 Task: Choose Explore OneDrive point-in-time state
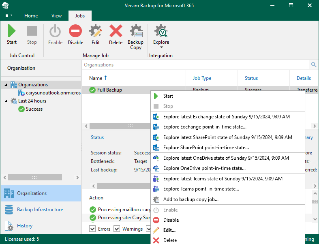coord(228,168)
